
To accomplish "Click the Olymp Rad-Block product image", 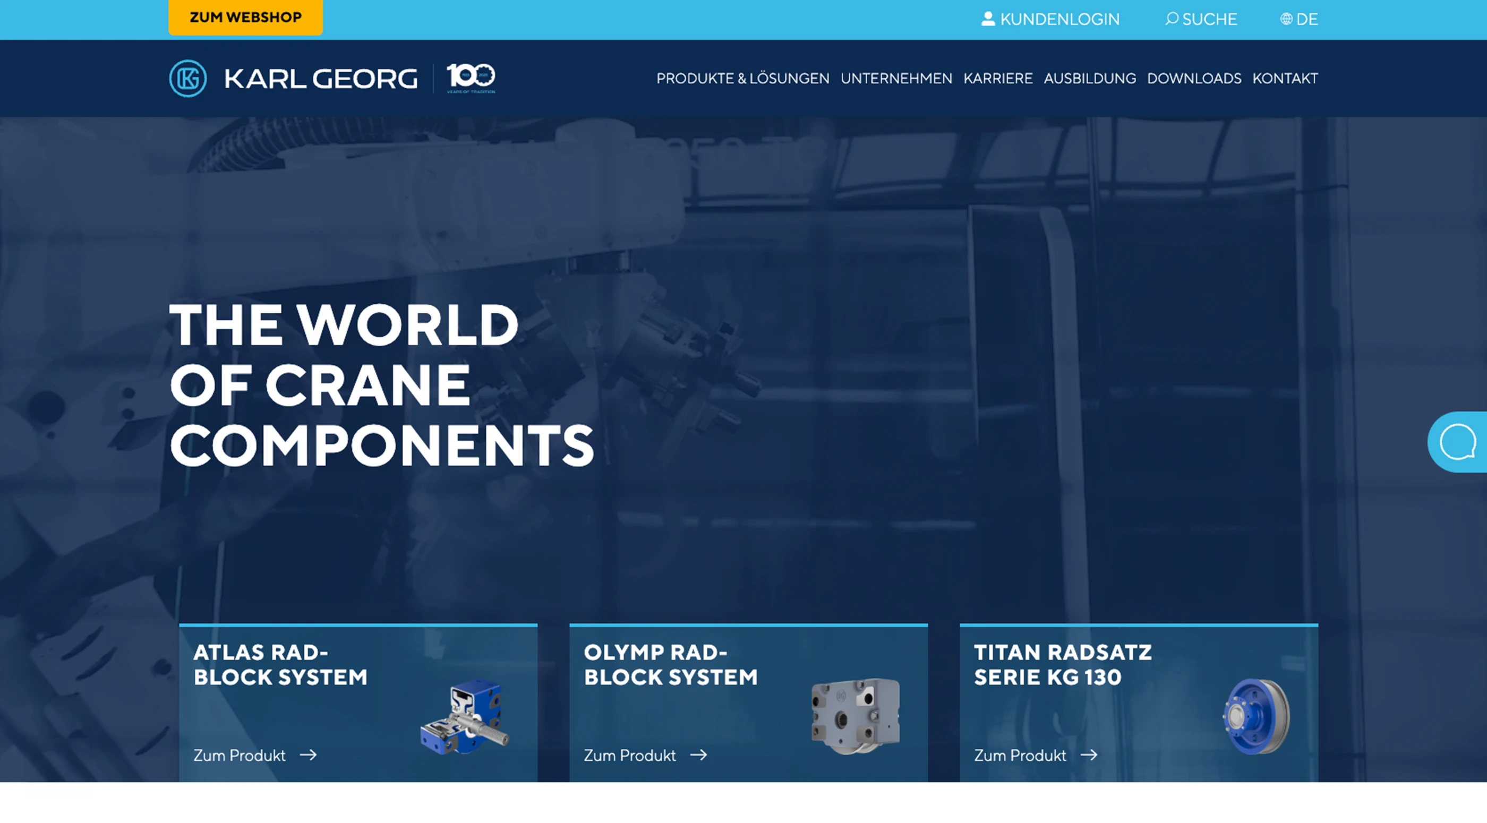I will point(856,717).
